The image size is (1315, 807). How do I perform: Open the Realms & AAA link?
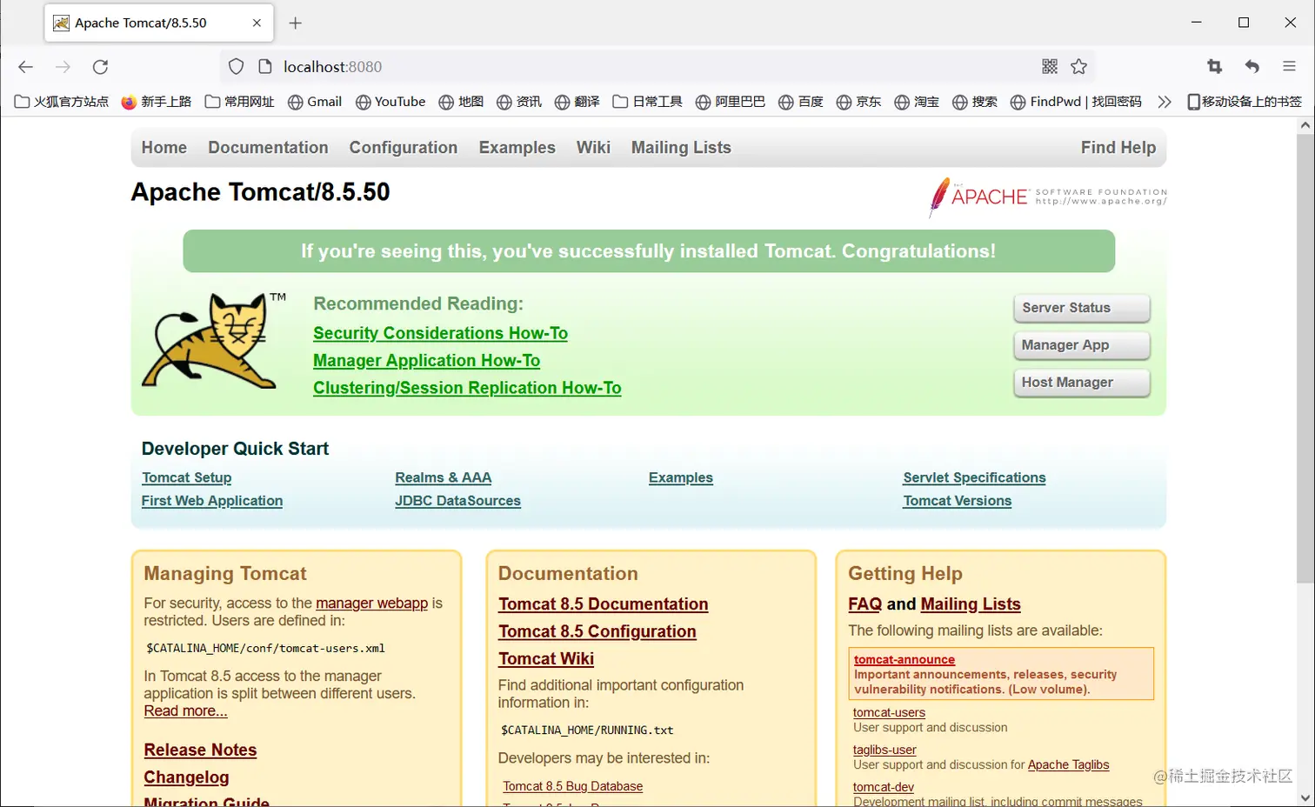[x=444, y=477]
